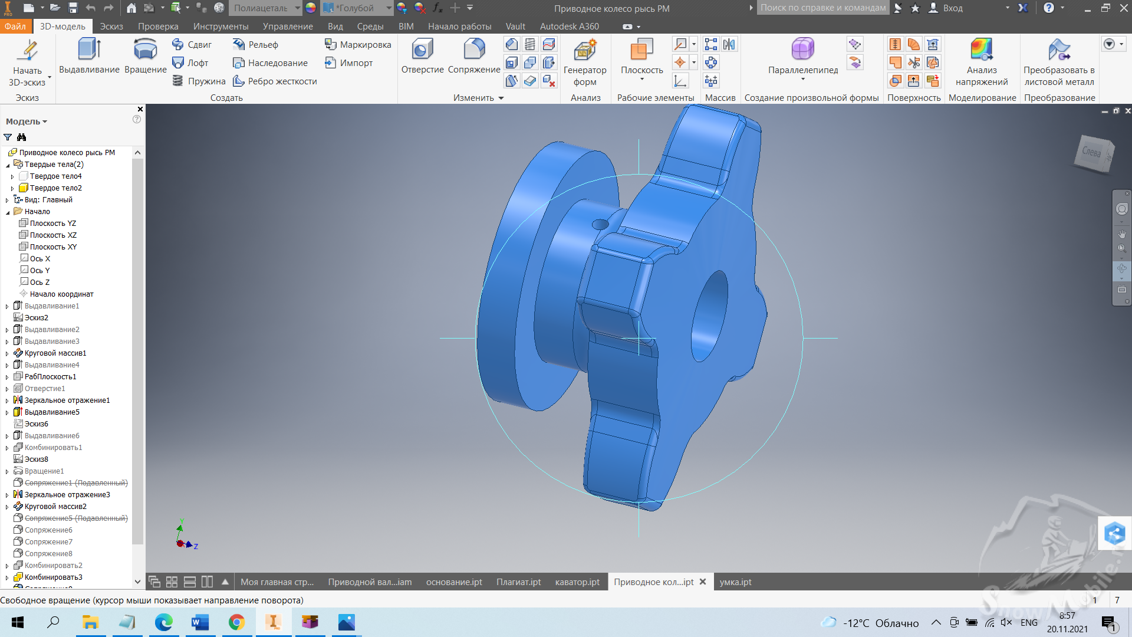This screenshot has width=1132, height=637.
Task: Launch the full navigation wheel icon
Action: click(x=1122, y=209)
